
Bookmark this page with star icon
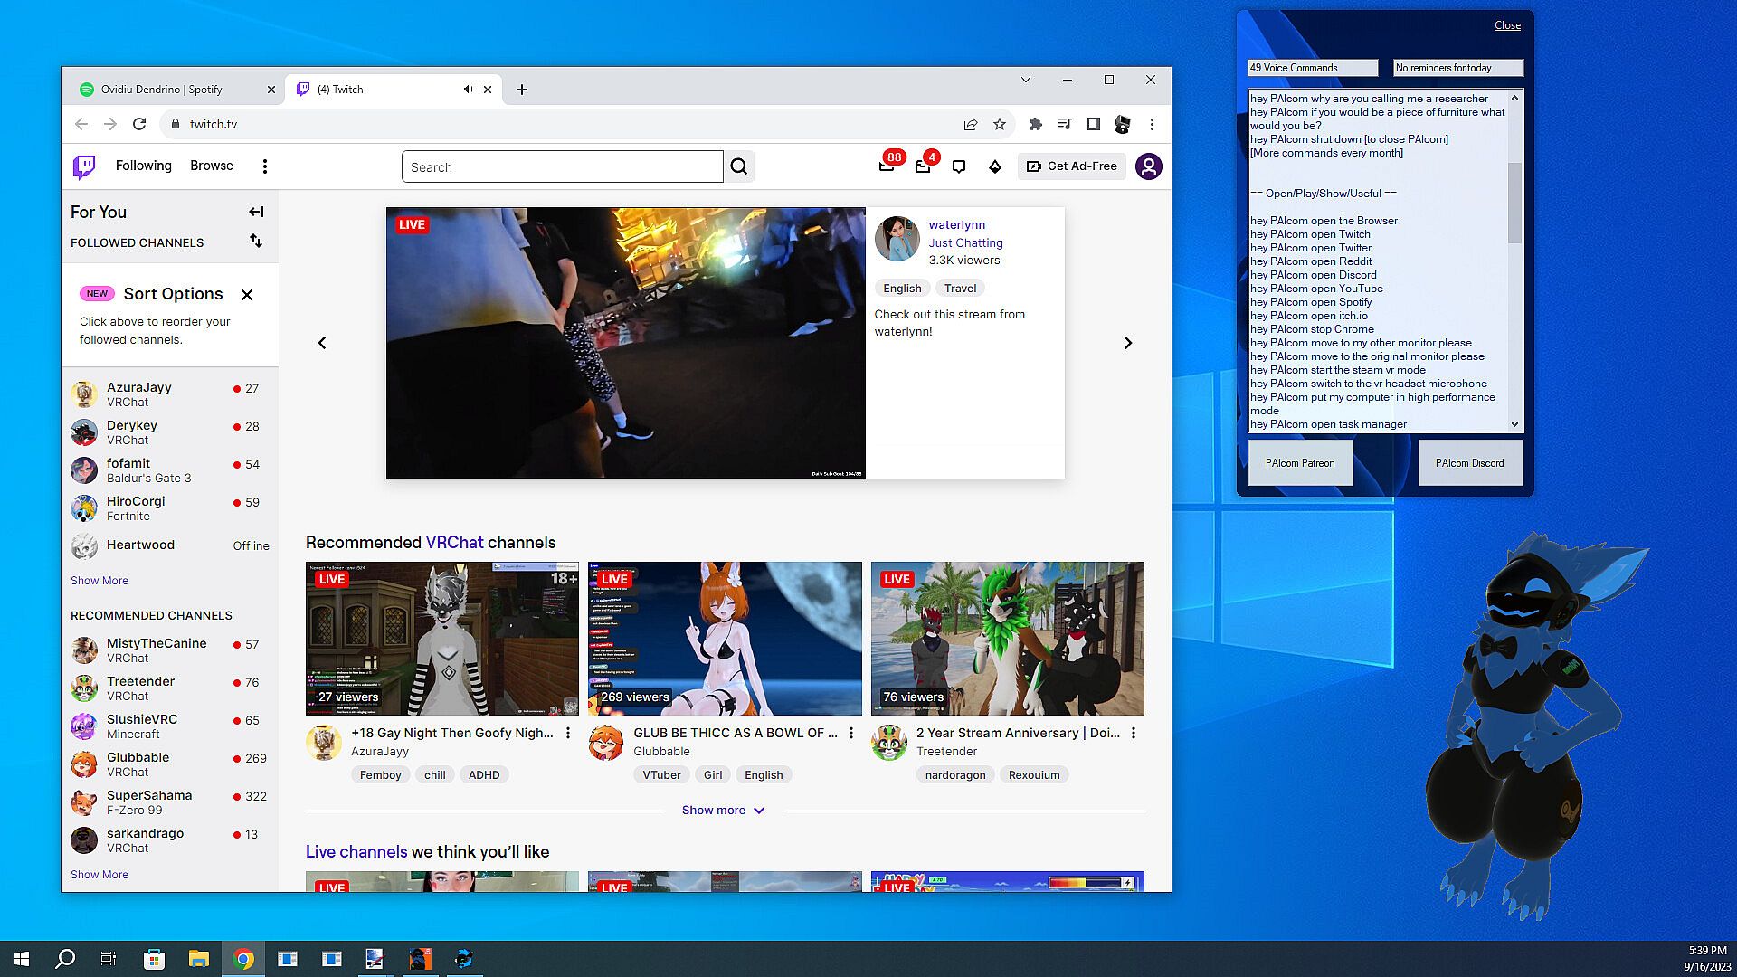[1000, 124]
